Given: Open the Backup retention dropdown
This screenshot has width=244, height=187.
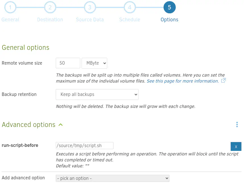Looking at the screenshot, I should [97, 94].
